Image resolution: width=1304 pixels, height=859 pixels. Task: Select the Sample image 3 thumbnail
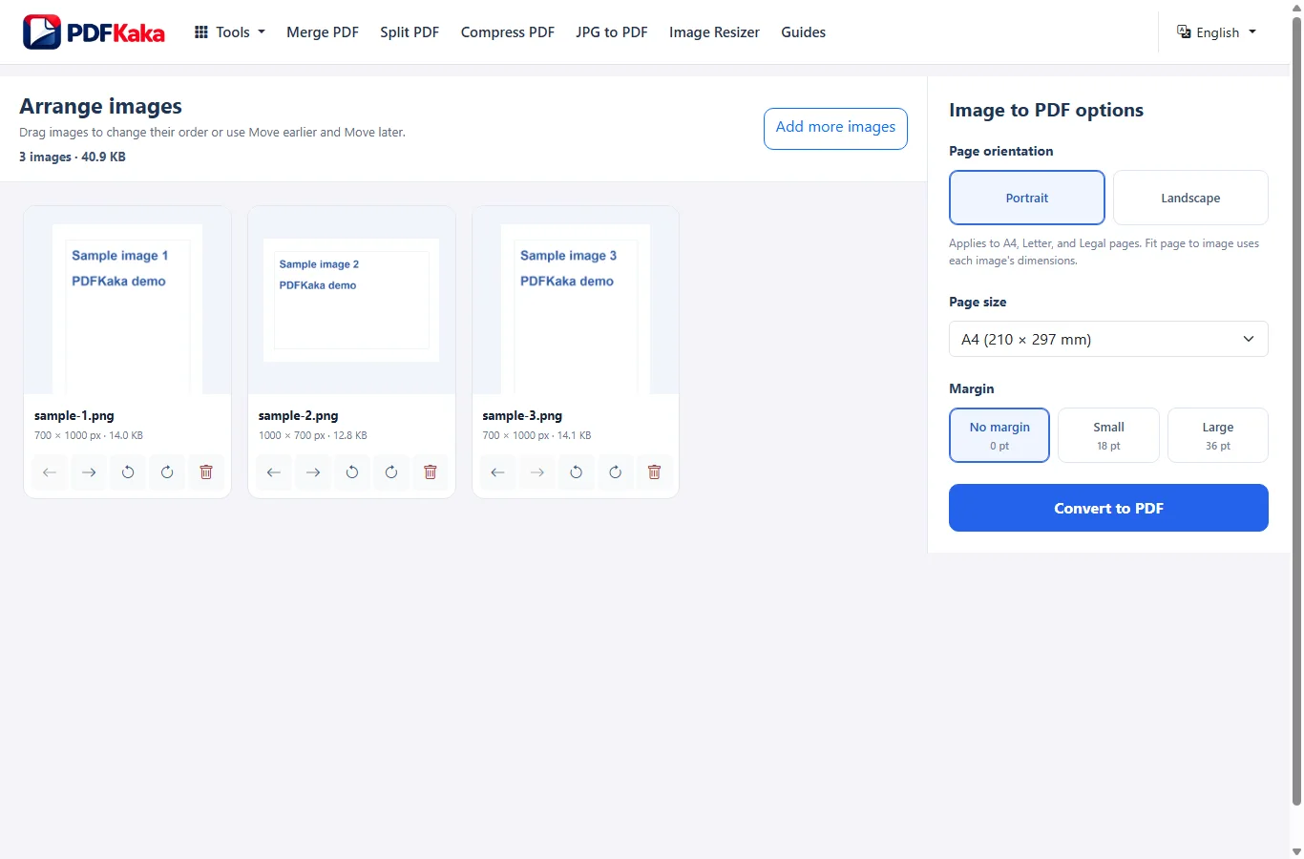[x=576, y=300]
